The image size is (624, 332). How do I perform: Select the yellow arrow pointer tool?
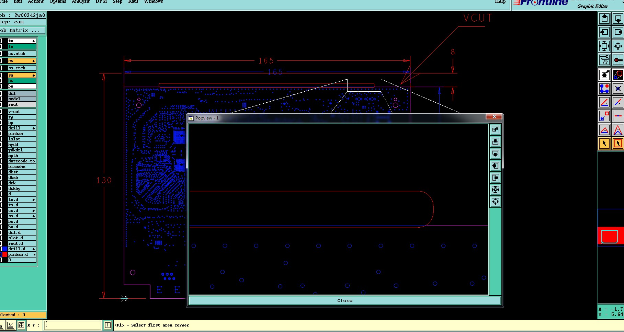(604, 144)
